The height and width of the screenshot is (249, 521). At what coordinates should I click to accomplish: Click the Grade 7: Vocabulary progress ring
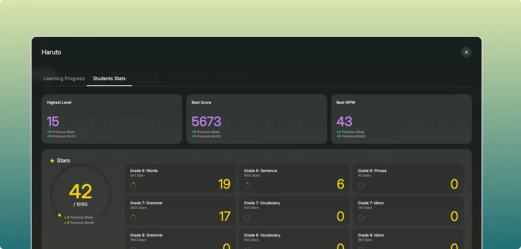pyautogui.click(x=247, y=218)
